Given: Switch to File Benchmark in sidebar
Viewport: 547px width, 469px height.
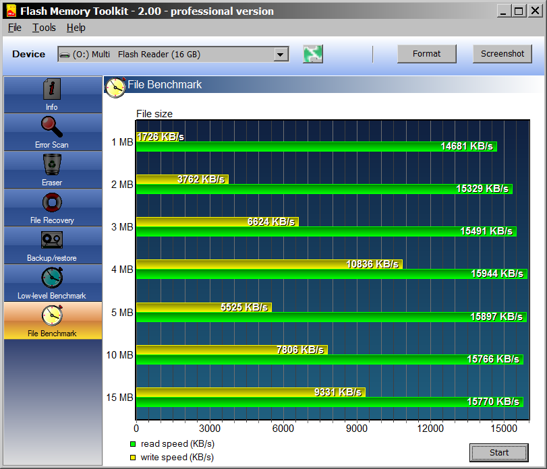Looking at the screenshot, I should click(52, 320).
